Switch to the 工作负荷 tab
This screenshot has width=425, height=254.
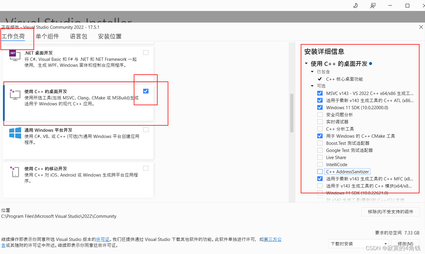click(x=13, y=36)
